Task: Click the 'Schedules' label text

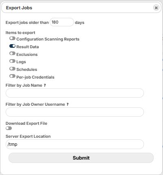Action: [x=27, y=70]
